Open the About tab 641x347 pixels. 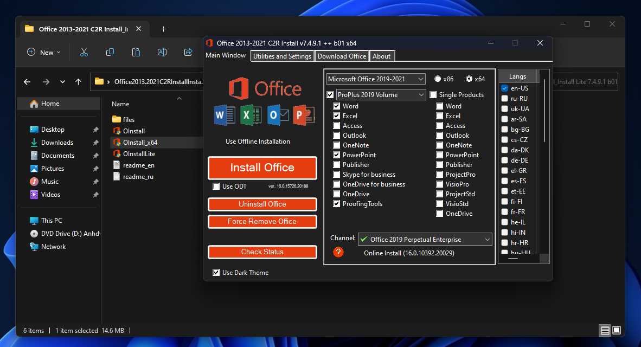point(381,56)
